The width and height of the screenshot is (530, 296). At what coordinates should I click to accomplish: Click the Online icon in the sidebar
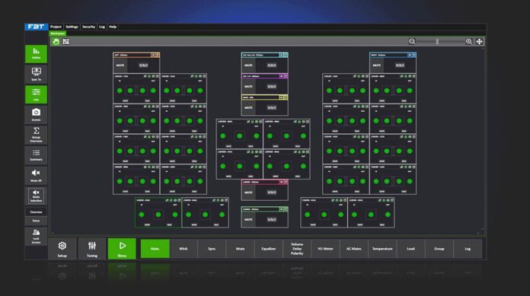coord(36,54)
